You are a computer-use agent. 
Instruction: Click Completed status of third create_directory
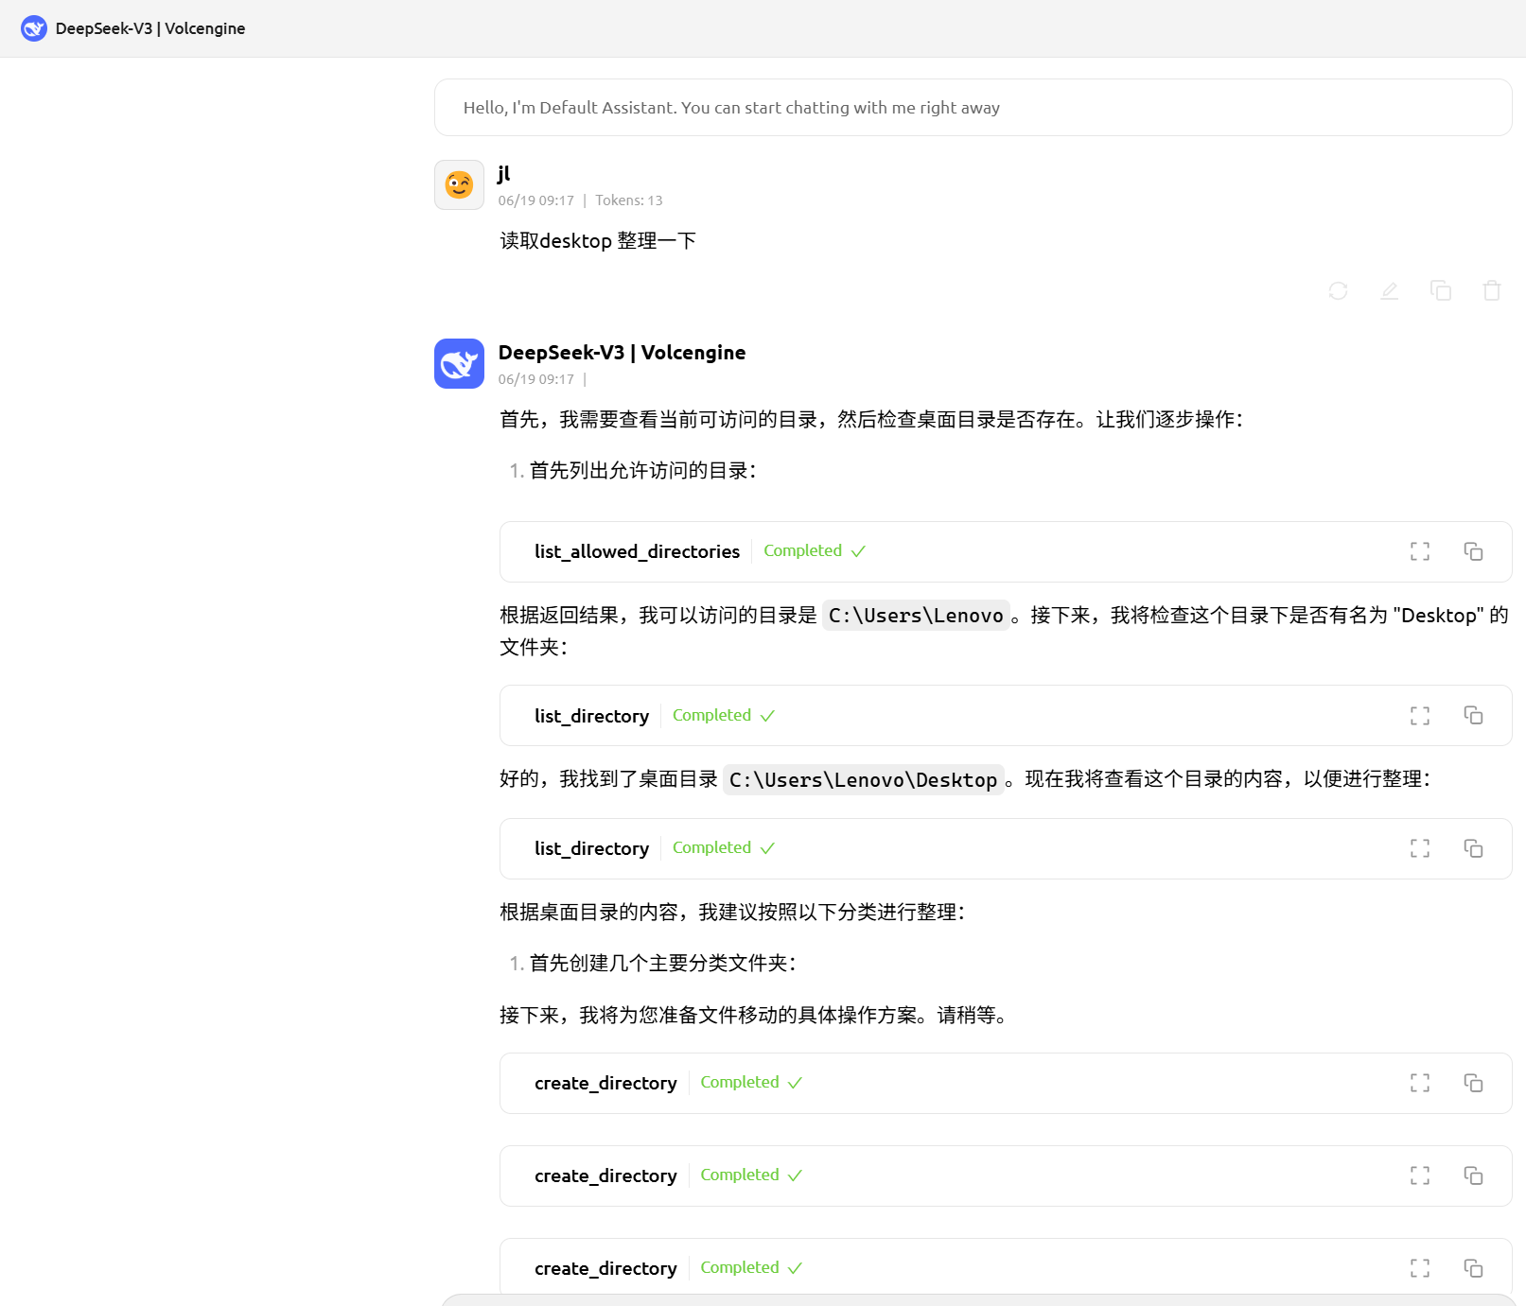pos(751,1268)
